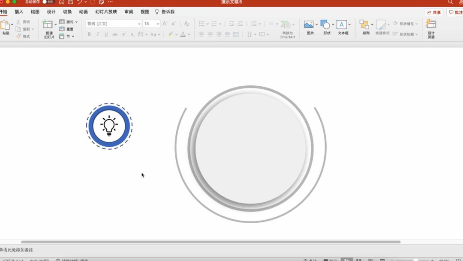Viewport: 463px width, 261px height.
Task: Toggle Underline formatting
Action: (x=106, y=34)
